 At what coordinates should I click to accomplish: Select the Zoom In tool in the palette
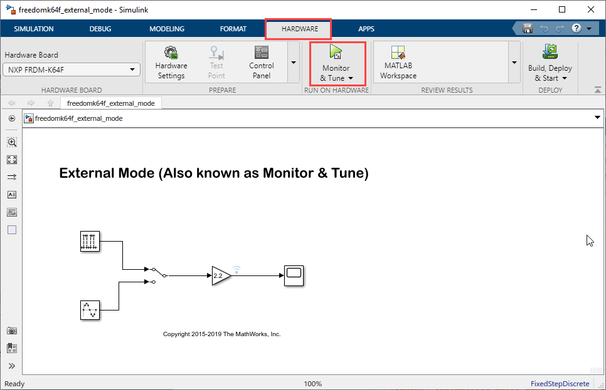pyautogui.click(x=12, y=142)
